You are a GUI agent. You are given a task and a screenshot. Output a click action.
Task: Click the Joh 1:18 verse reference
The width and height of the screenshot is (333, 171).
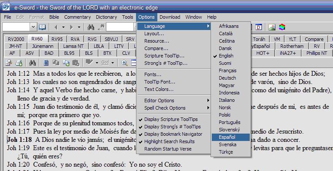click(x=20, y=140)
